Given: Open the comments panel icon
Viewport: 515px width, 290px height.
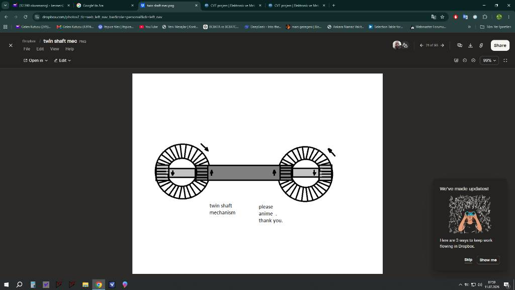Looking at the screenshot, I should (x=460, y=45).
